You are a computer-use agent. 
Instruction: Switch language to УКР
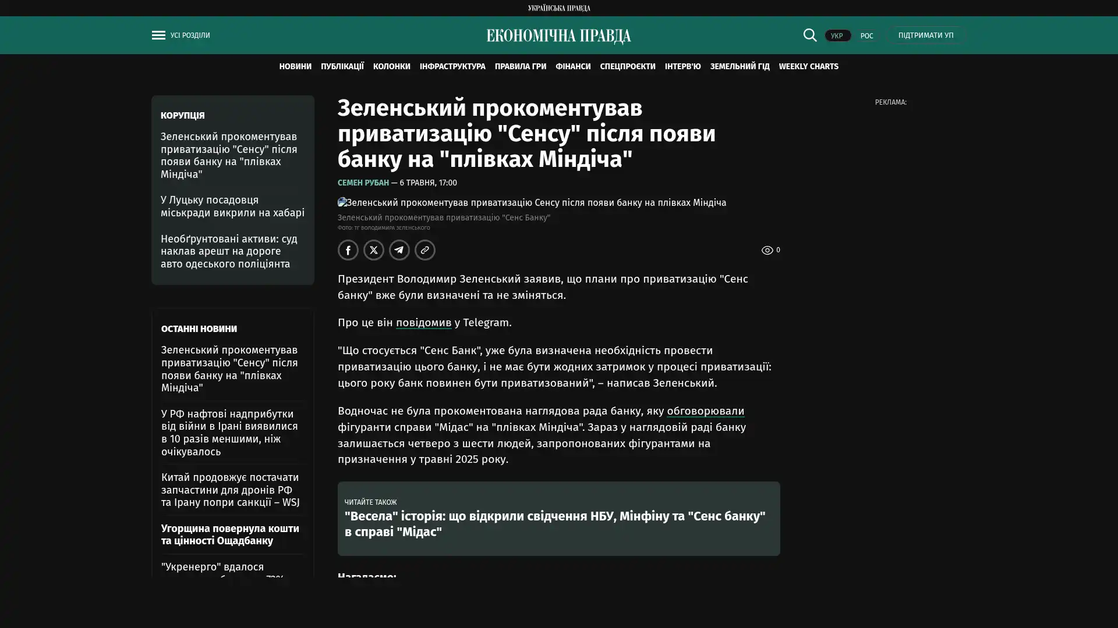(x=837, y=35)
